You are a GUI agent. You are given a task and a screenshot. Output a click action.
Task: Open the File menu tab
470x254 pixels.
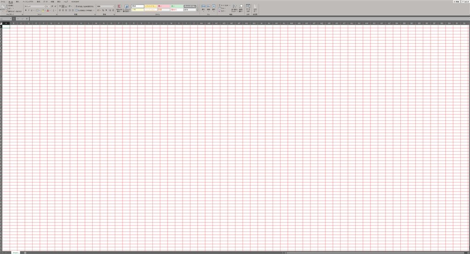(3, 2)
